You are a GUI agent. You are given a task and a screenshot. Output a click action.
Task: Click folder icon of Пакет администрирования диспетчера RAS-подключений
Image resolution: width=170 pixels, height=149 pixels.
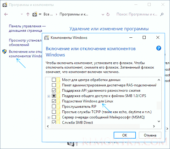pyautogui.click(x=58, y=85)
